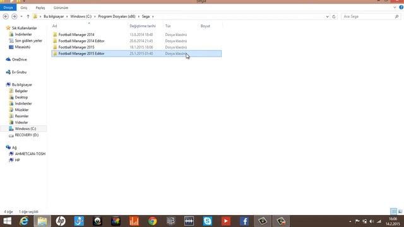Select RECOVERY (D:) drive in the sidebar

27,135
